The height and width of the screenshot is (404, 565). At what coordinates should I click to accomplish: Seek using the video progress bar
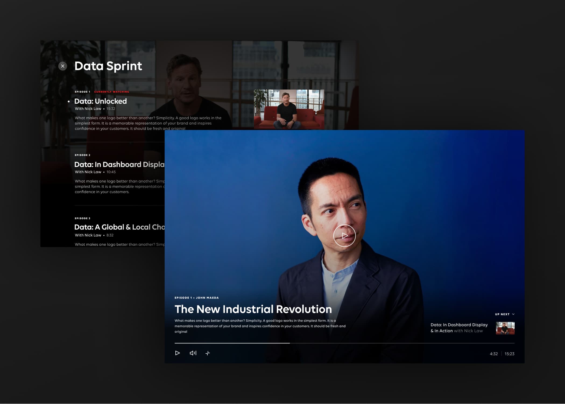click(344, 343)
